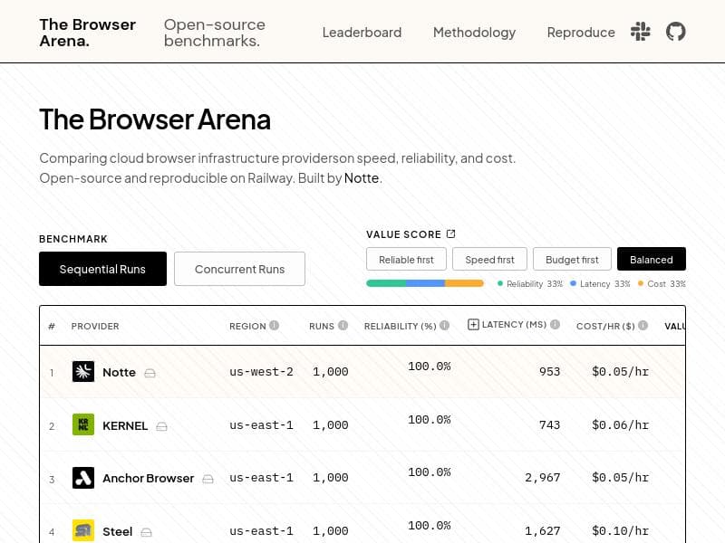Image resolution: width=725 pixels, height=543 pixels.
Task: Click the lock icon beside Steel
Action: point(145,531)
